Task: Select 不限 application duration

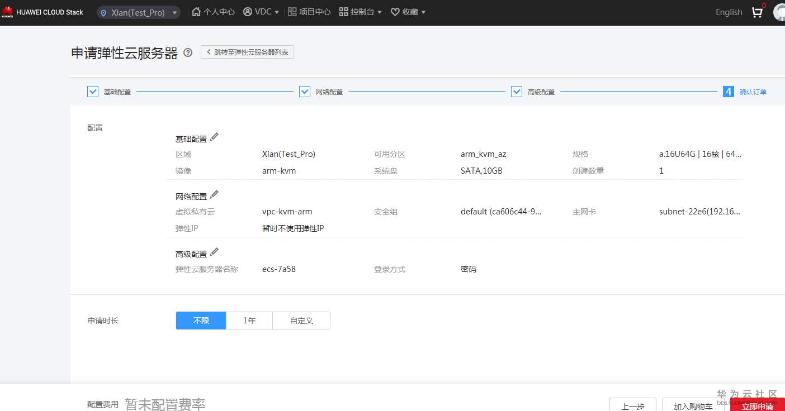Action: click(201, 321)
